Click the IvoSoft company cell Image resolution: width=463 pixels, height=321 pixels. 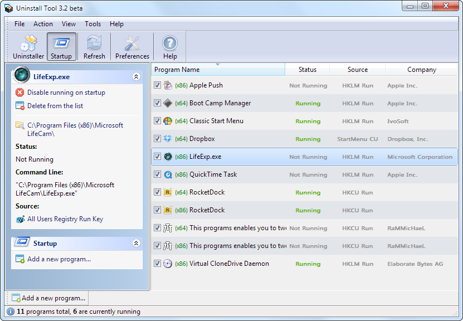pyautogui.click(x=398, y=121)
